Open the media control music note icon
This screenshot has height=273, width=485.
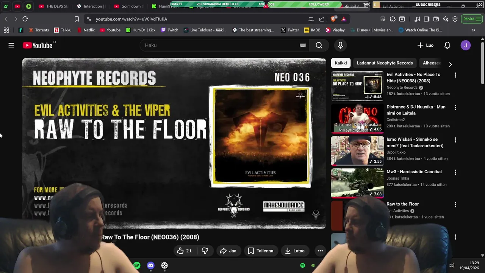click(417, 19)
